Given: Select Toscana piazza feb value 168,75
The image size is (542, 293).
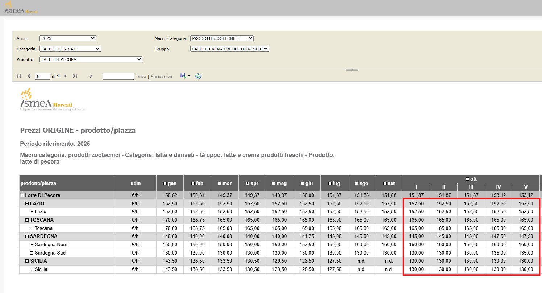Looking at the screenshot, I should tap(197, 228).
